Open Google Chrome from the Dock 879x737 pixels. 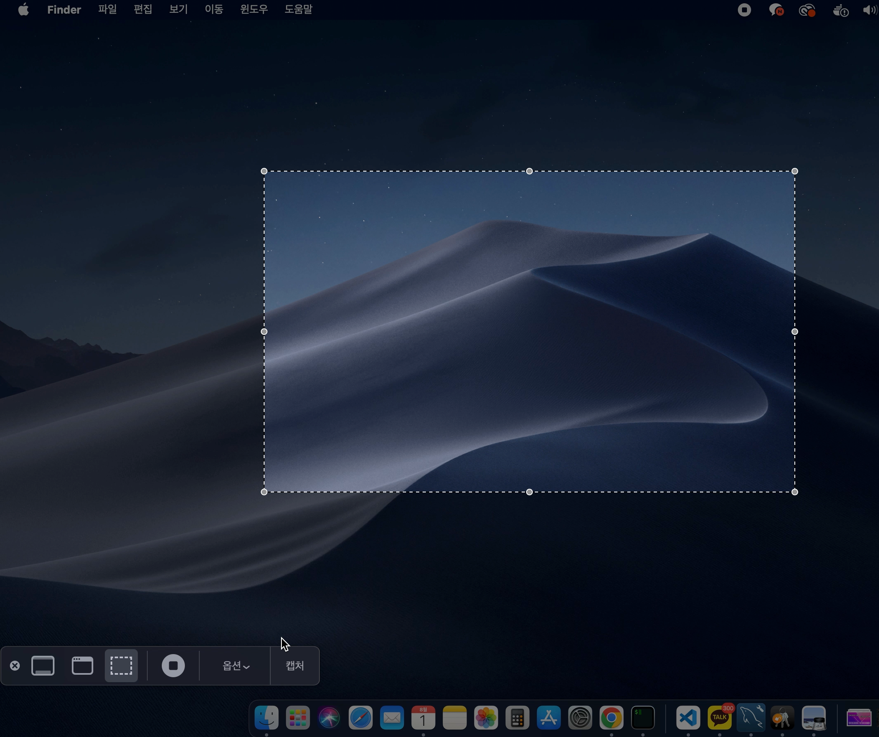tap(611, 718)
